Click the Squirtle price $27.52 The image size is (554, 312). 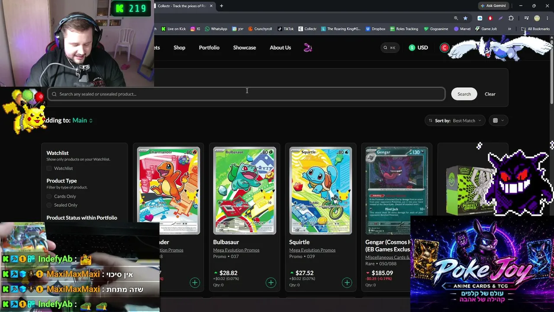pyautogui.click(x=304, y=273)
